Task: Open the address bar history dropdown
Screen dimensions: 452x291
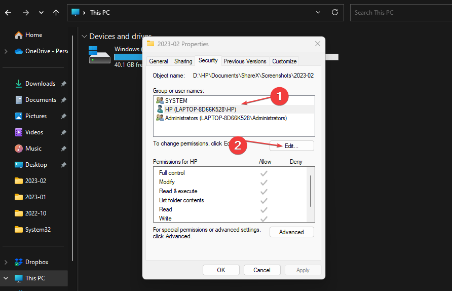Action: point(318,13)
